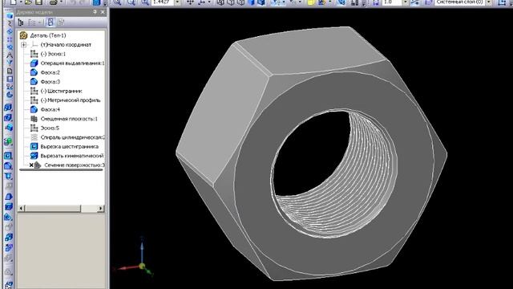Select the Вырезать кинематически operation

(x=72, y=156)
